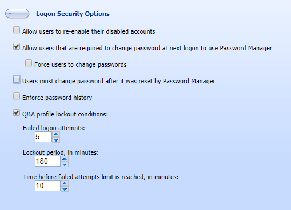Click the Lockout period, in minutes label
This screenshot has width=291, height=210.
coord(61,152)
